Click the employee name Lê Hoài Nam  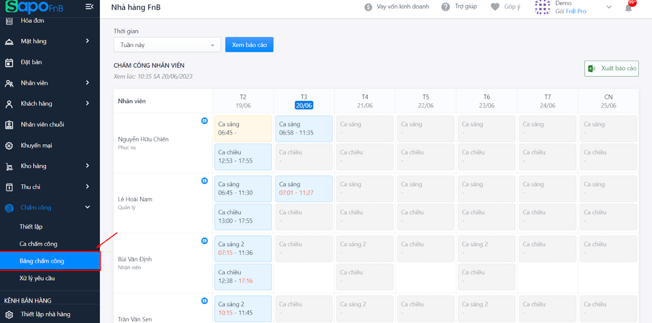coord(135,199)
